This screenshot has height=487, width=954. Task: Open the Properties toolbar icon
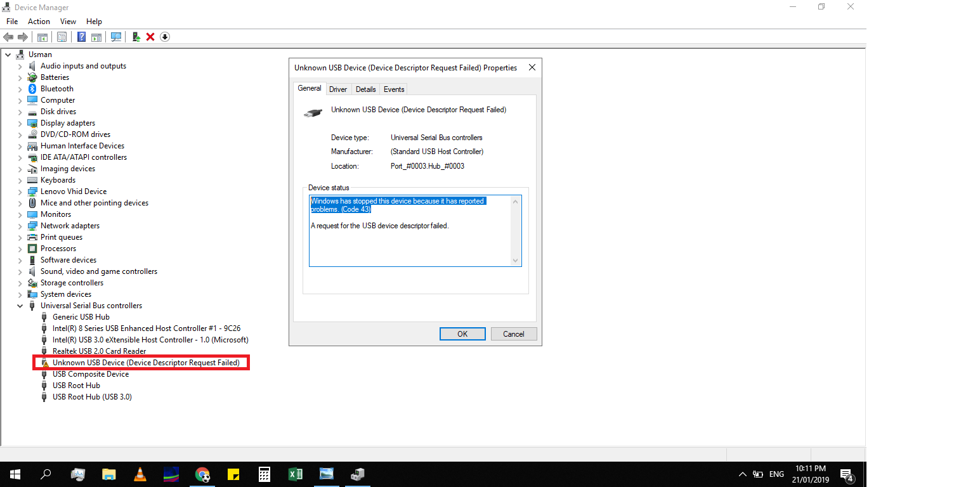[62, 37]
